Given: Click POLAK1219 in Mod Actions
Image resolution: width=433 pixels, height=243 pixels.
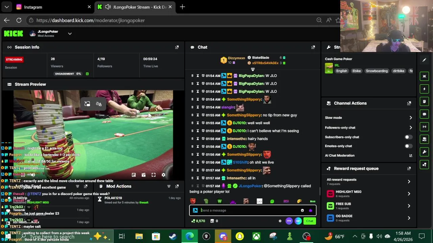Looking at the screenshot, I should pyautogui.click(x=113, y=198).
